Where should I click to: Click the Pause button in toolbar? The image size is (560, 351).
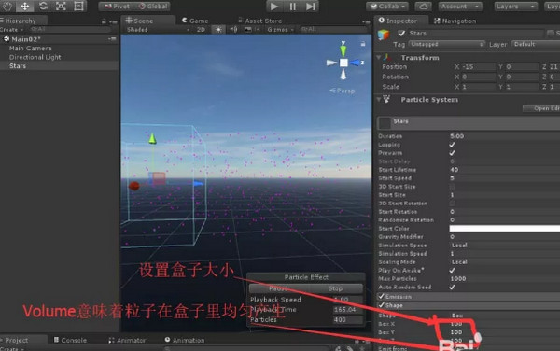pos(292,7)
